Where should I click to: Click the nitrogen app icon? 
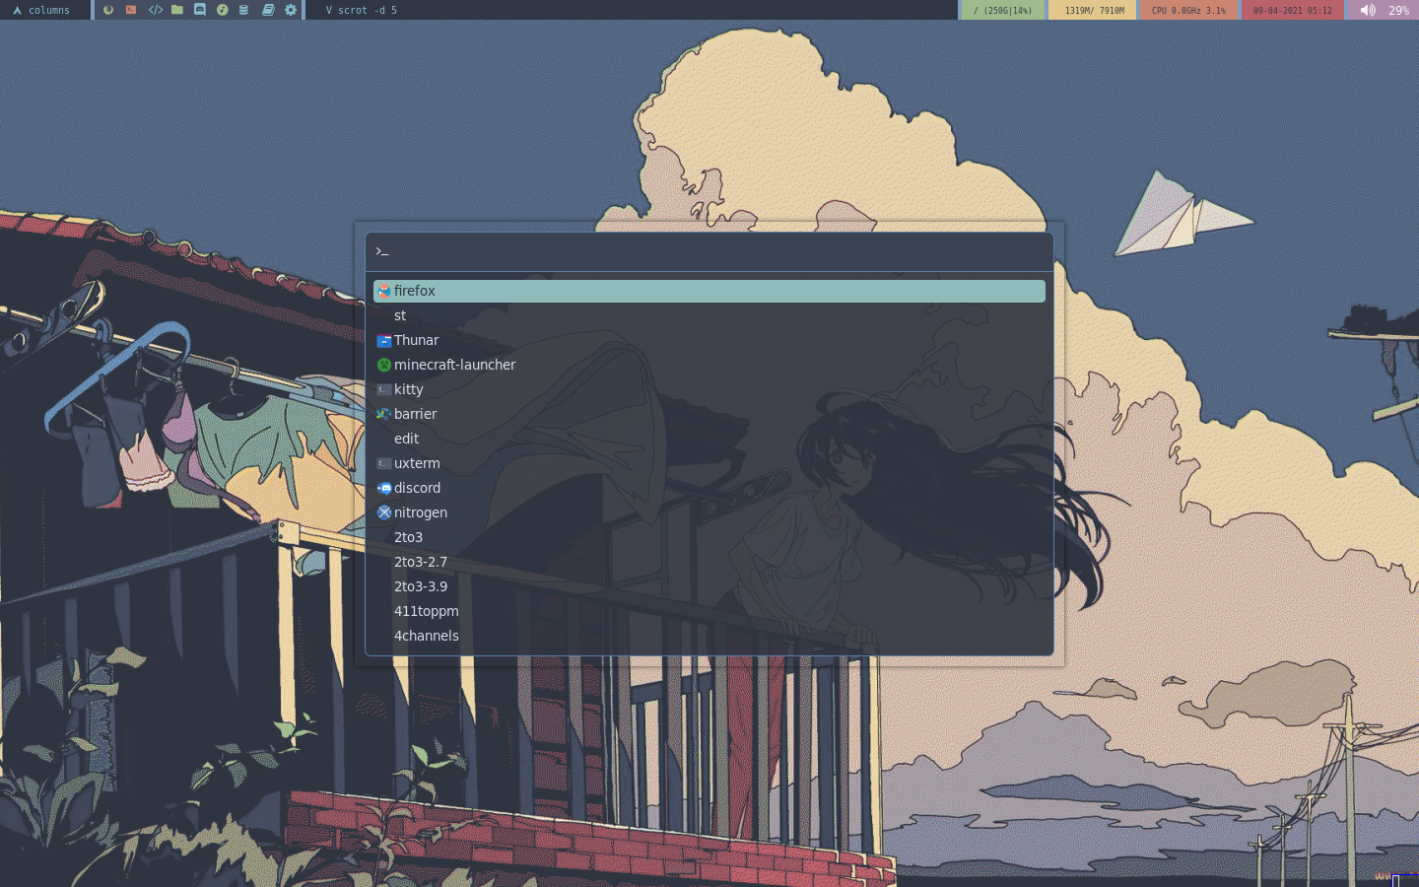click(x=384, y=512)
